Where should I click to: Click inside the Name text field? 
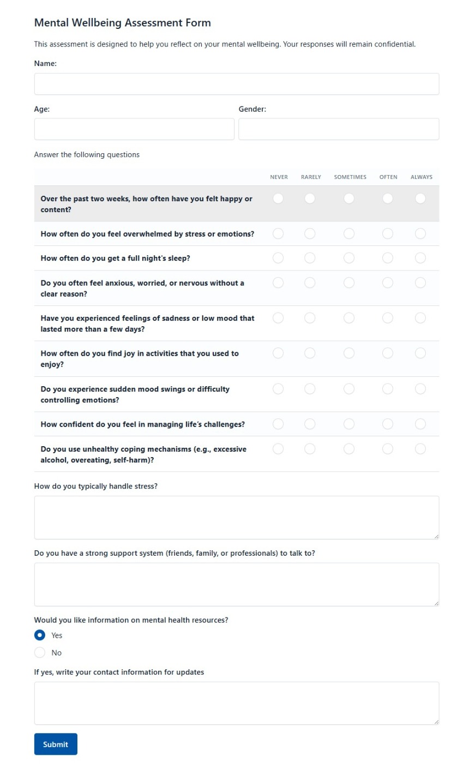tap(237, 83)
